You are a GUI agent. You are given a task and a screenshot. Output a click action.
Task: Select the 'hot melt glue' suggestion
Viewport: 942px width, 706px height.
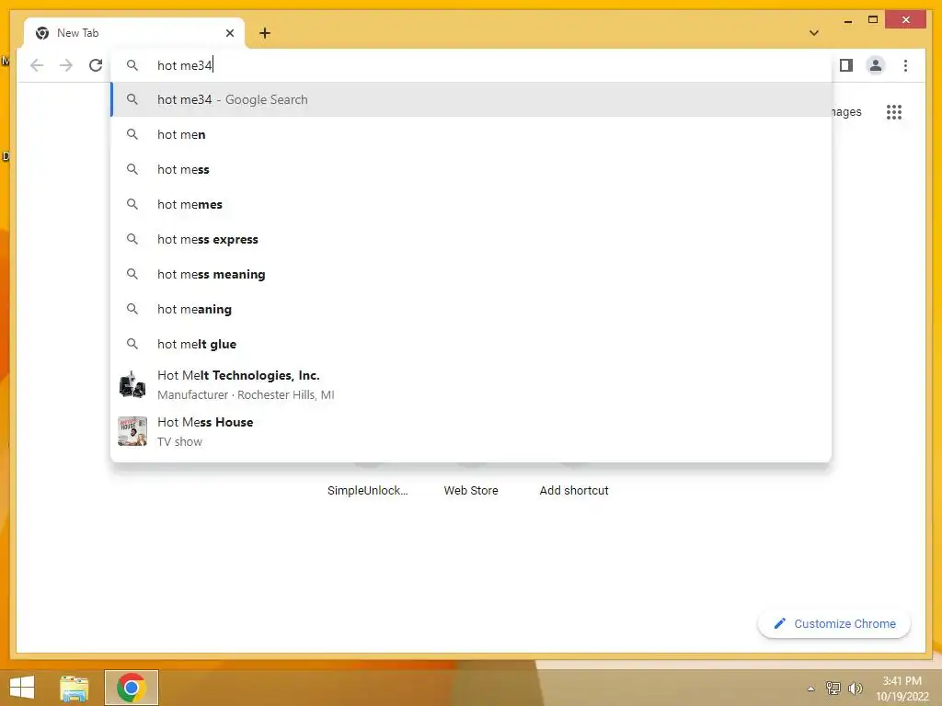click(x=471, y=344)
